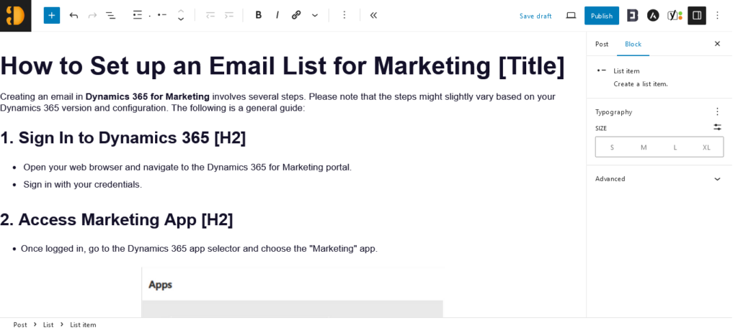Select font size XL
The height and width of the screenshot is (333, 738).
tap(706, 147)
